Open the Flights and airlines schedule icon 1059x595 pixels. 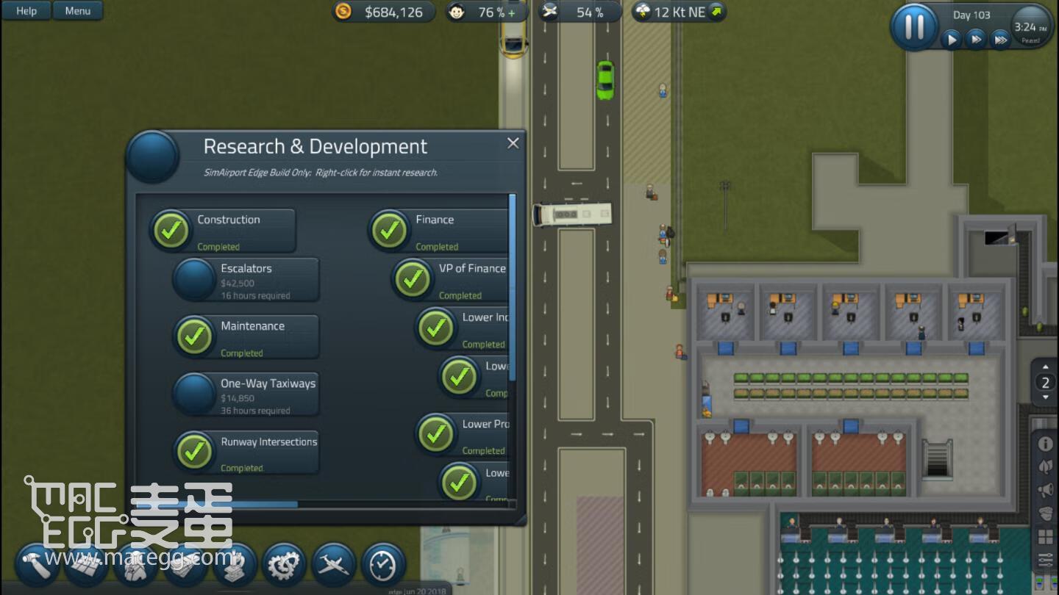185,564
